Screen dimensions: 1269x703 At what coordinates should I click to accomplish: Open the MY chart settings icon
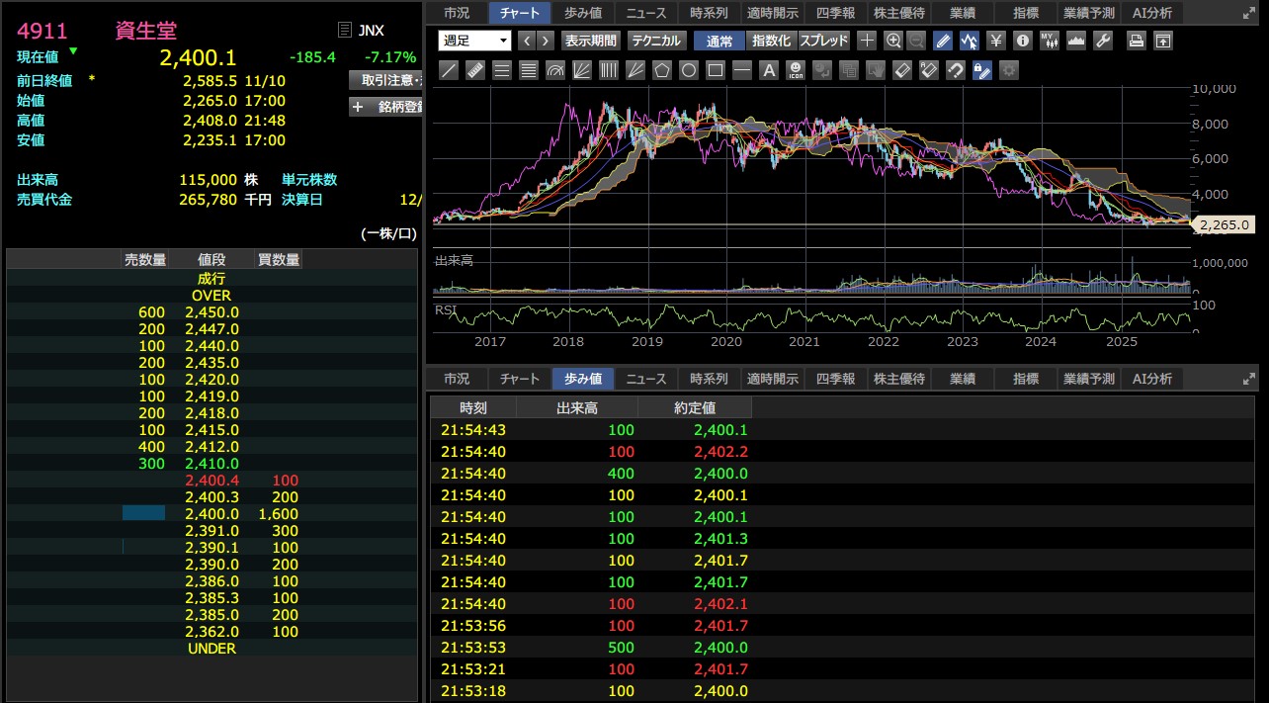click(1049, 41)
